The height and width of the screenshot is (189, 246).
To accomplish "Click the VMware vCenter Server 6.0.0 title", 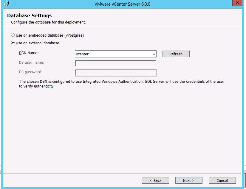I will pyautogui.click(x=122, y=4).
